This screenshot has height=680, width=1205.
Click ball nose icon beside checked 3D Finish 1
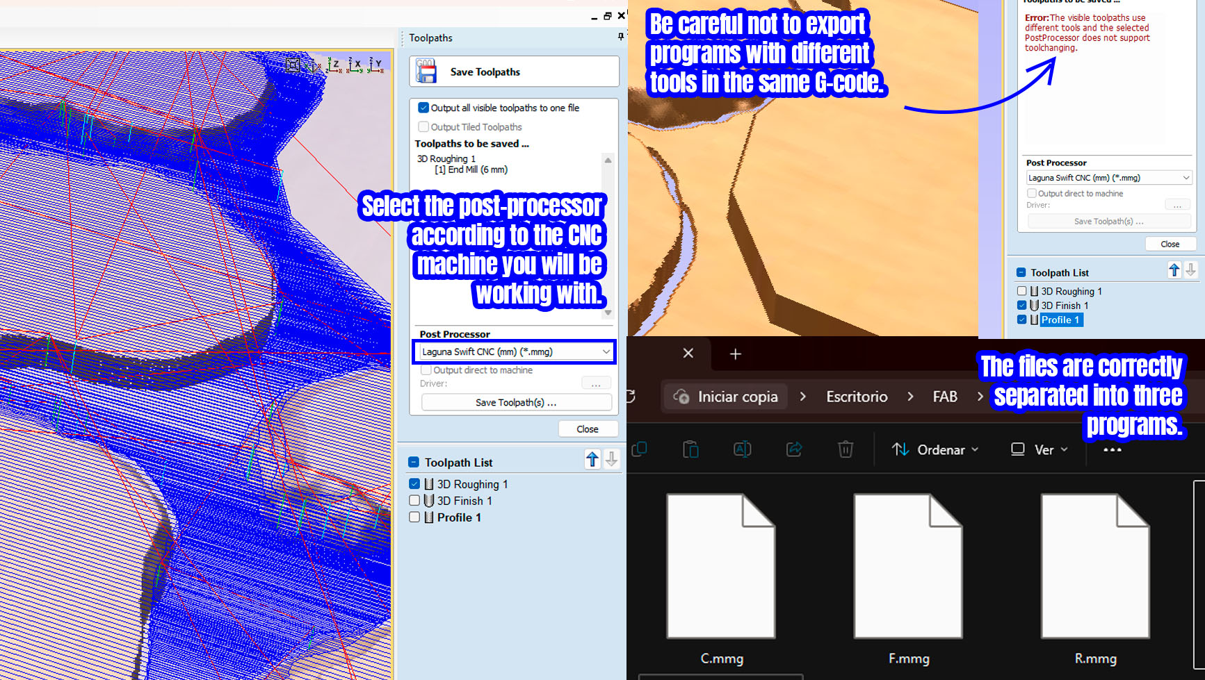1034,306
